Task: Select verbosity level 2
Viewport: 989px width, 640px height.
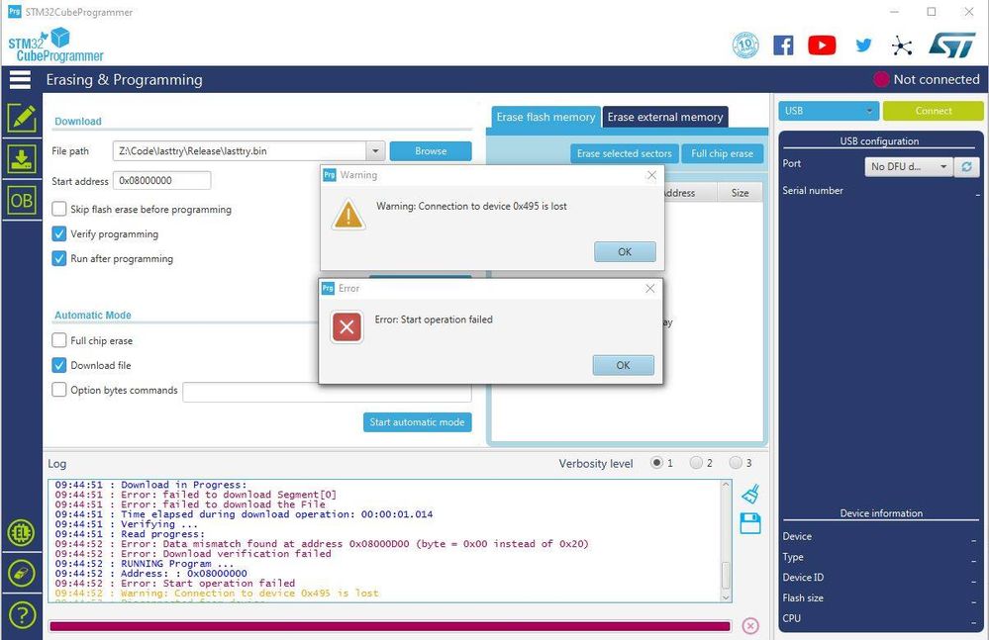Action: (696, 463)
